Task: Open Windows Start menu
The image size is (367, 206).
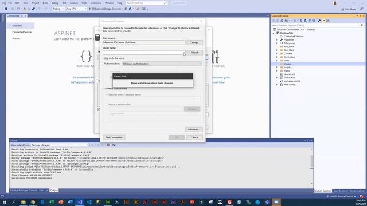Action: (x=5, y=202)
